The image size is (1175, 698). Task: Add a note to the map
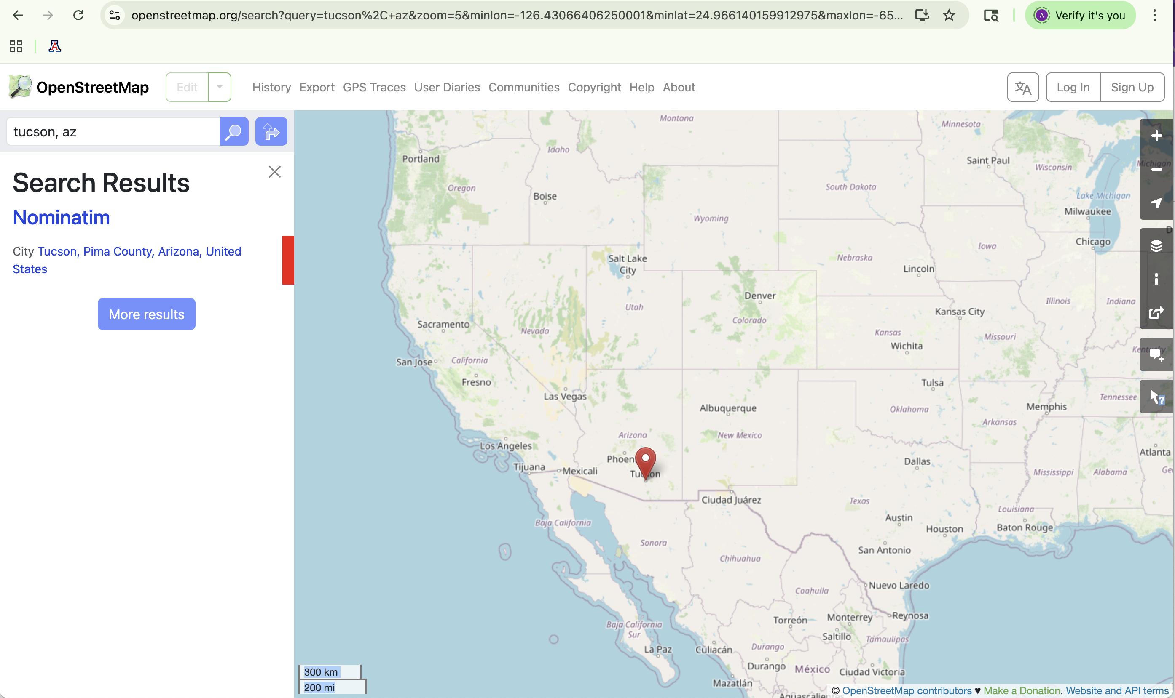[x=1156, y=355]
